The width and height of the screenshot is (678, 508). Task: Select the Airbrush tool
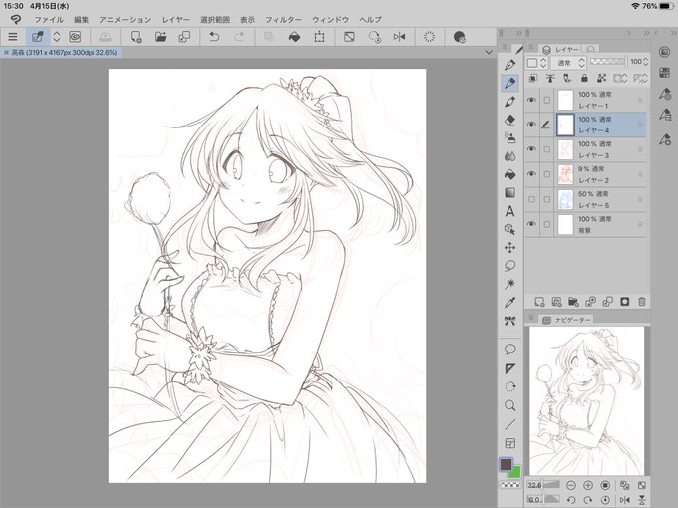(510, 138)
